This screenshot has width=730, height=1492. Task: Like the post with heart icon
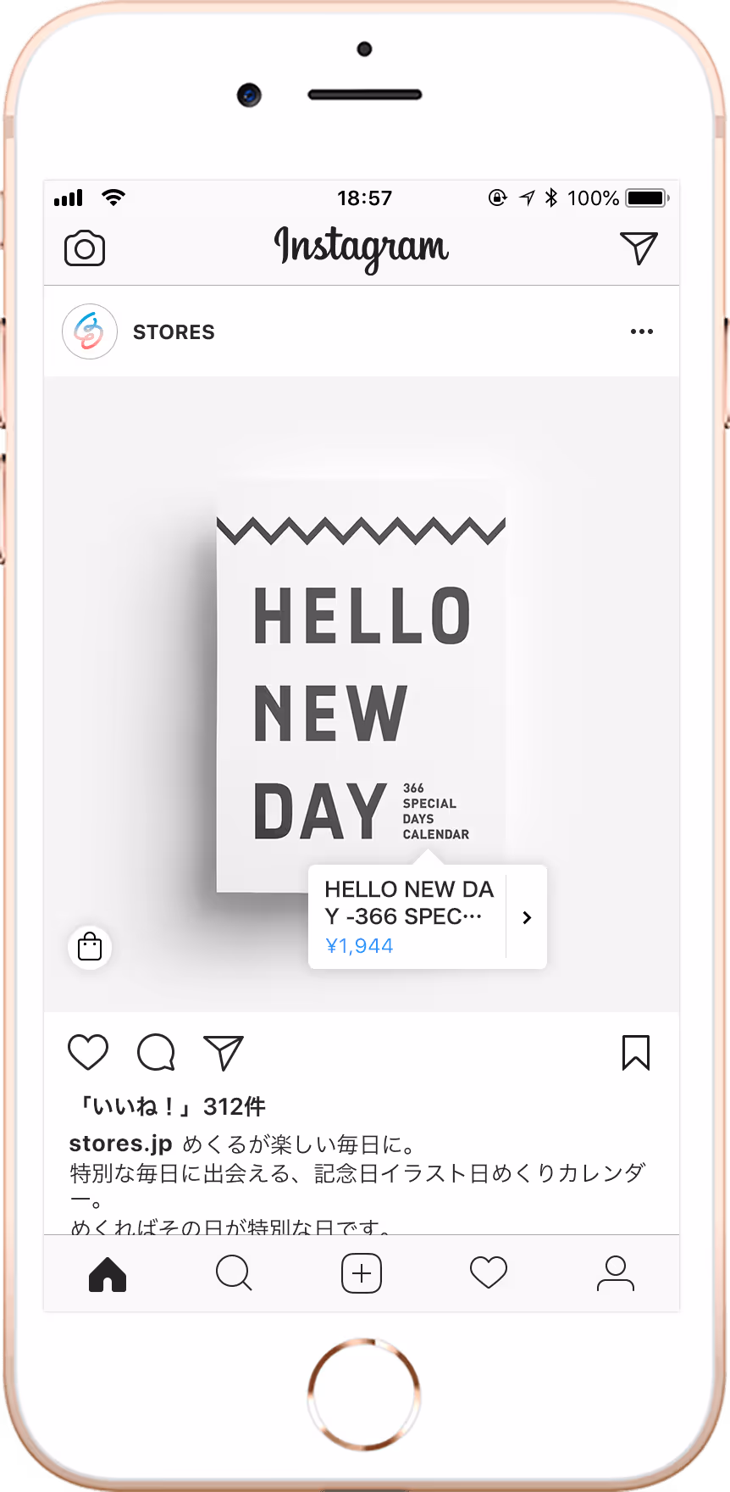click(88, 1052)
